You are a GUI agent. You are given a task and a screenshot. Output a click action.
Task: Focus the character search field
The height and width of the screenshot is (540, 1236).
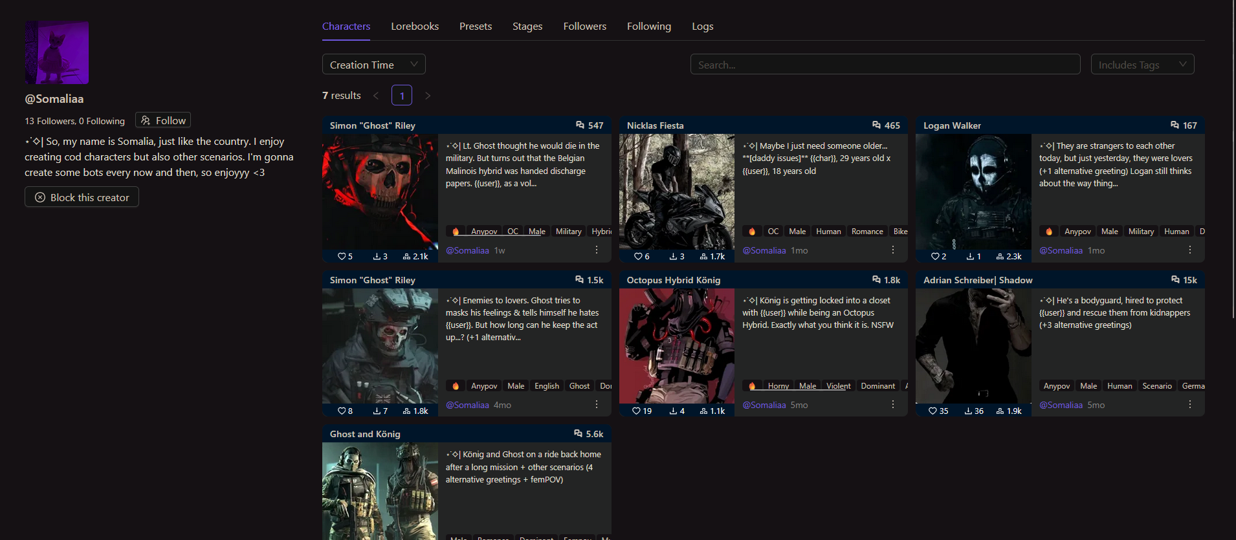tap(885, 65)
